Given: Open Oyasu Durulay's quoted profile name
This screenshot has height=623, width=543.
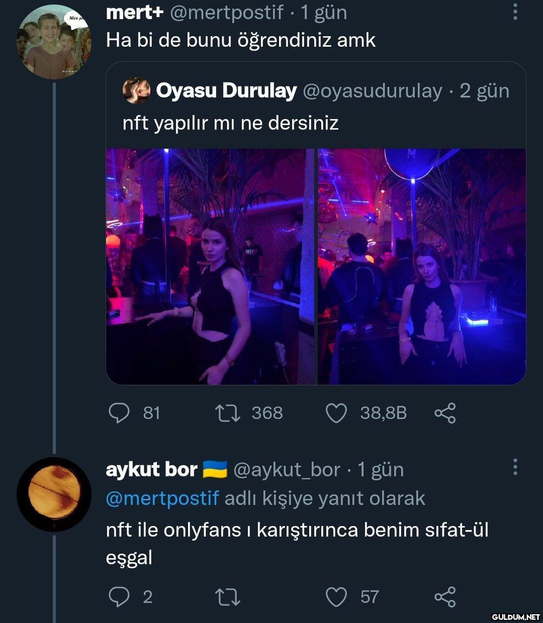Looking at the screenshot, I should 226,91.
